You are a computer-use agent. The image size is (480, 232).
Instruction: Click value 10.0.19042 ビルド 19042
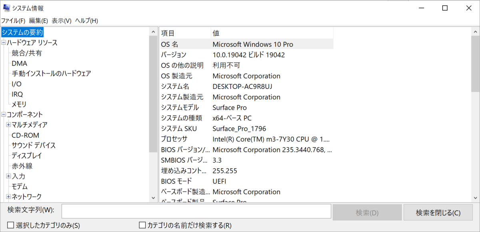pos(248,55)
